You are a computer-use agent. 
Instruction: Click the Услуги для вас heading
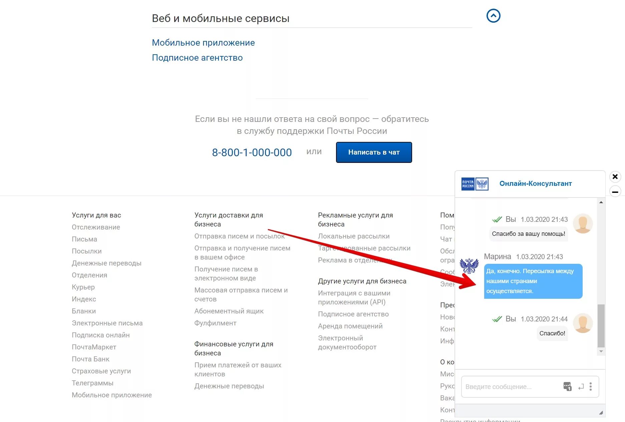96,215
